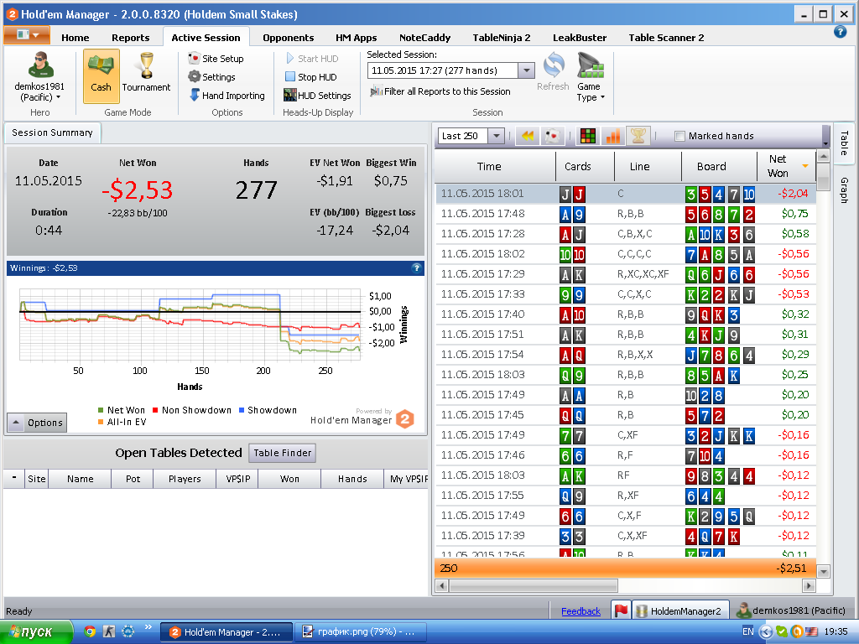Screen dimensions: 859x644
Task: Switch to графік.png window in taskbar
Action: [361, 632]
